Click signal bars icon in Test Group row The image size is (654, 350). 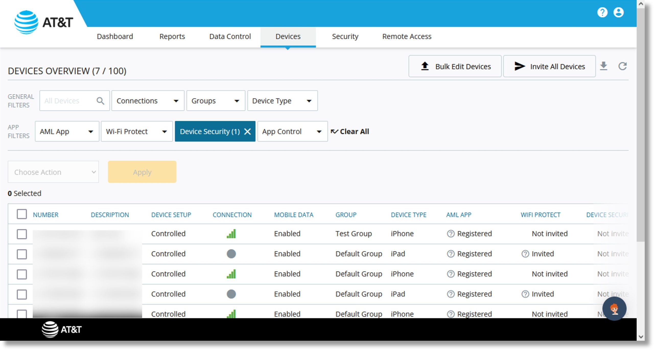(x=231, y=234)
